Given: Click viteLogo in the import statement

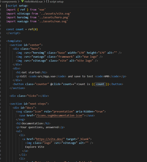Looking at the screenshot, I should (x=24, y=13).
